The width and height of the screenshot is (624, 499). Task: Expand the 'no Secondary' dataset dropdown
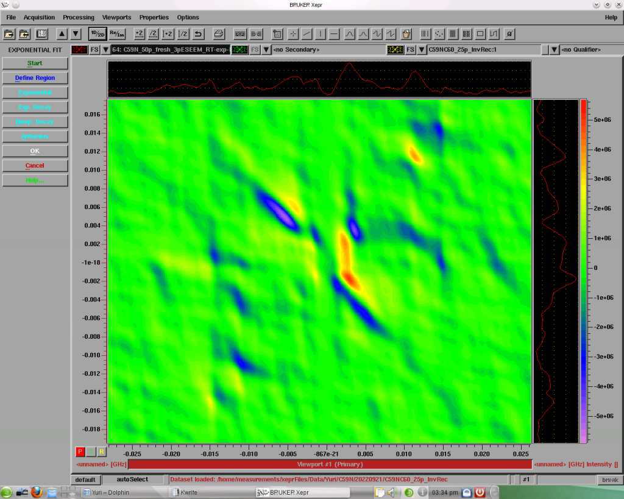pos(266,49)
